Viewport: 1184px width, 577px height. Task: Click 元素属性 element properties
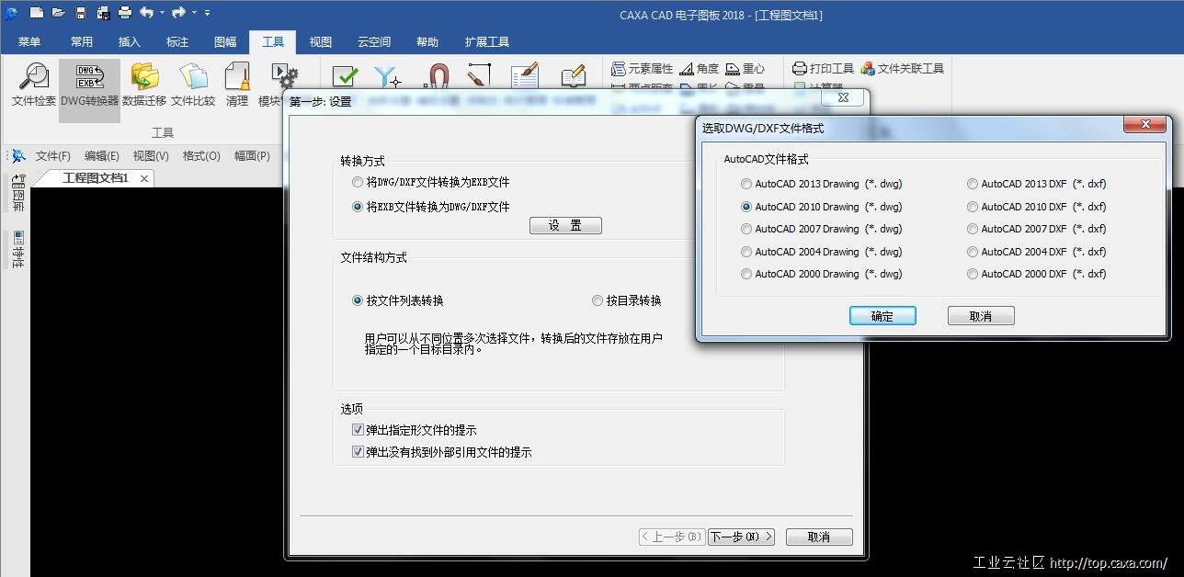click(642, 69)
